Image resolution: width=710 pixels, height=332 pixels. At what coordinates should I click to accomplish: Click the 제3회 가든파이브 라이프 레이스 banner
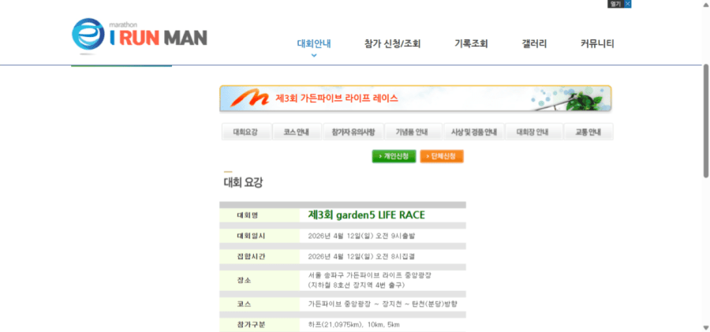click(415, 99)
